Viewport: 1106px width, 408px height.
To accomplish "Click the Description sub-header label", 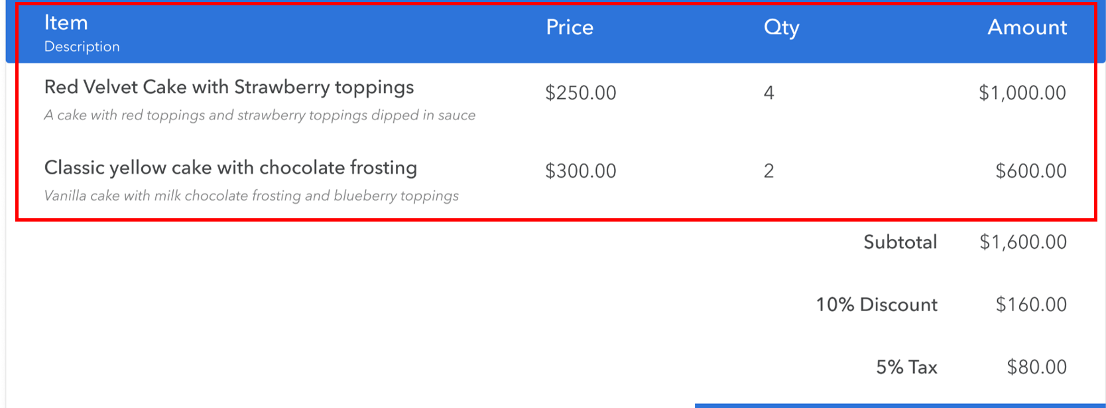I will [x=82, y=47].
